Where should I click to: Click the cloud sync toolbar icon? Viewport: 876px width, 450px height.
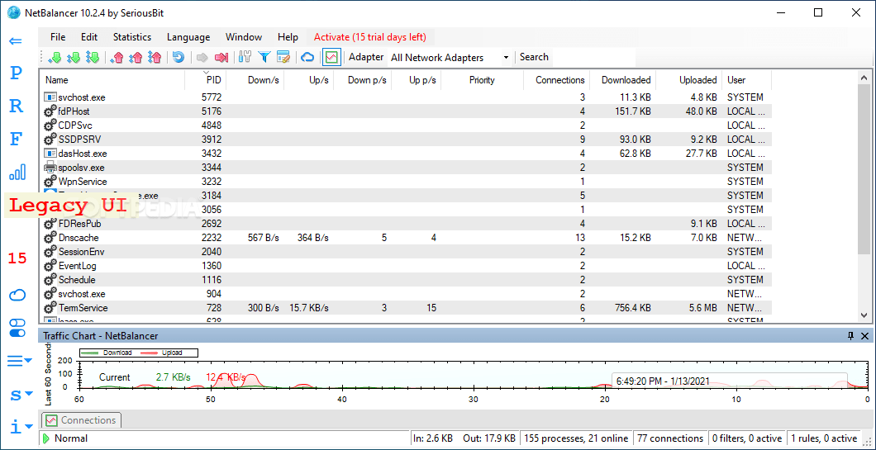307,57
